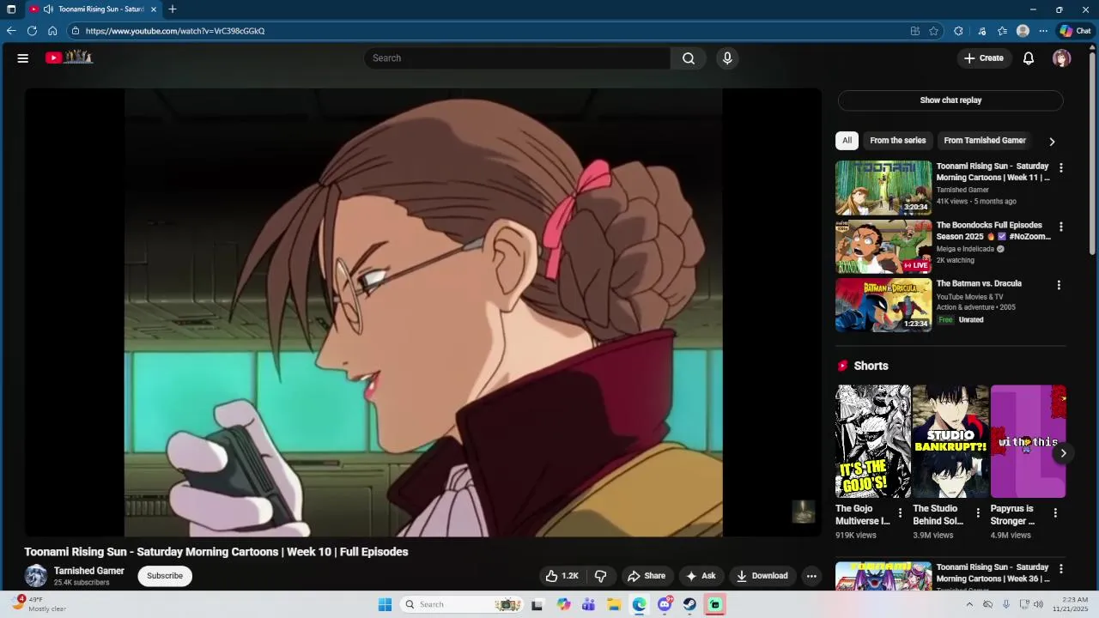1099x618 pixels.
Task: Mute tab via speaker icon
Action: pos(48,9)
